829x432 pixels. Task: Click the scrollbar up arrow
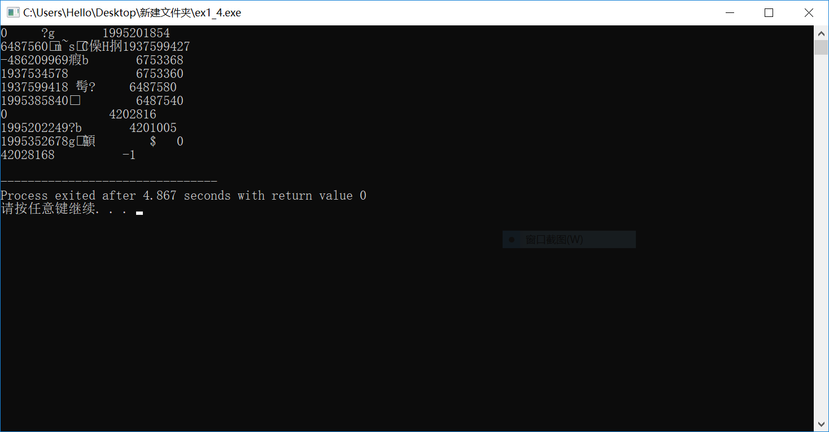(x=821, y=33)
